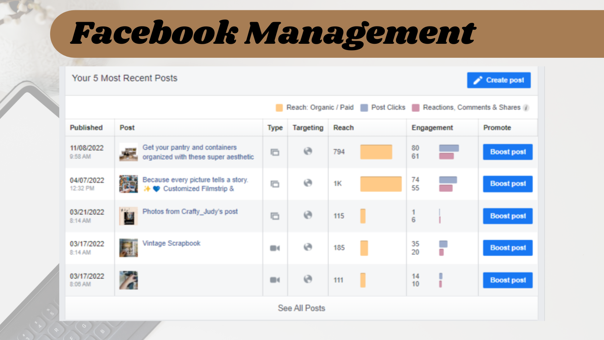This screenshot has height=340, width=604.
Task: Open the 'Get your pantry and containers' post link
Action: tap(198, 152)
